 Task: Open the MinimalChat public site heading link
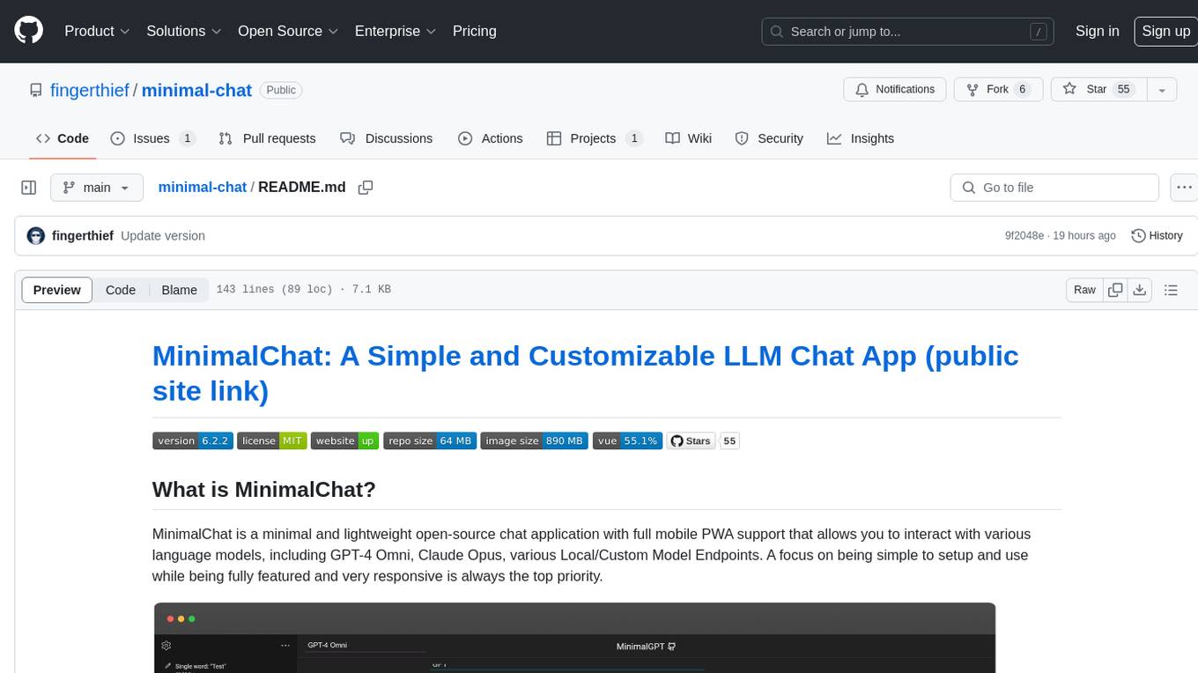click(x=585, y=372)
